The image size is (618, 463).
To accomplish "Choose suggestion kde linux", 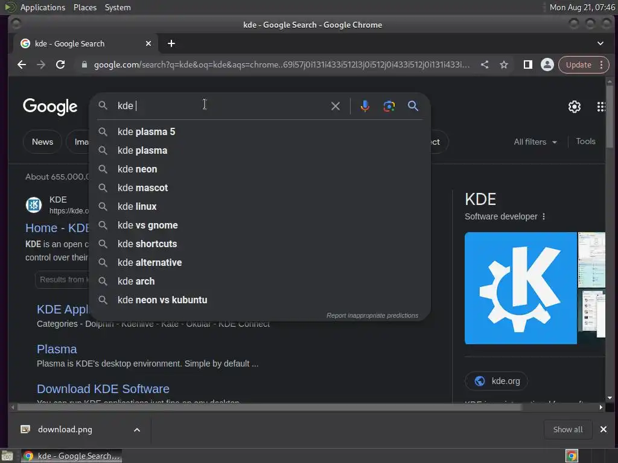I will click(x=260, y=207).
